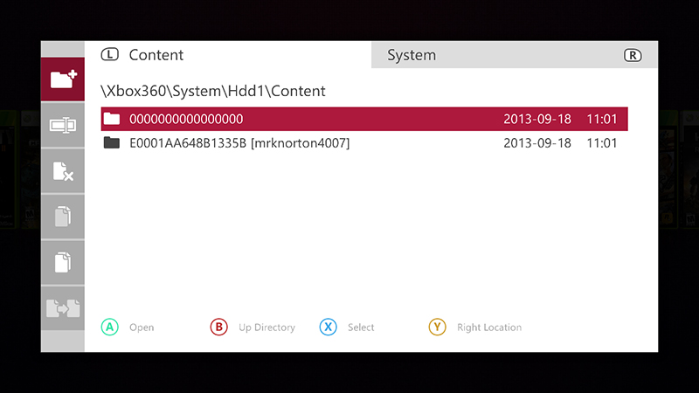The image size is (699, 393).
Task: Click the blue X button icon
Action: click(329, 327)
